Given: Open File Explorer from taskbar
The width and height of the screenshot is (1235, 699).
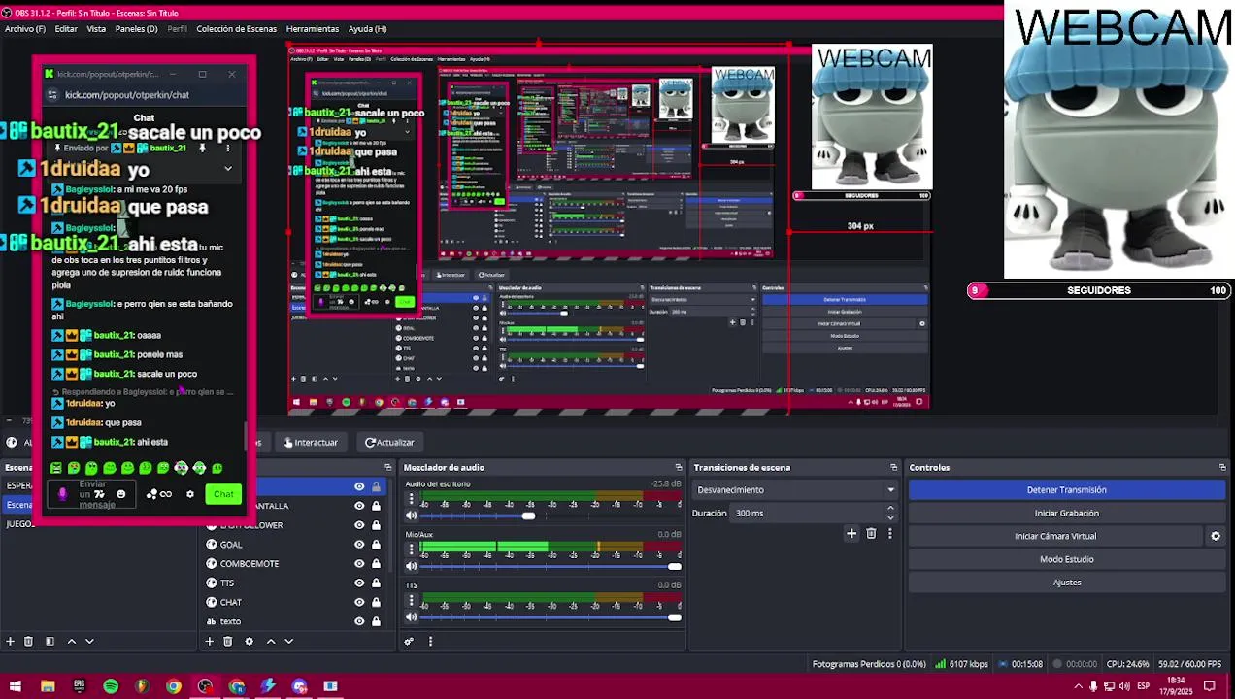Looking at the screenshot, I should point(48,686).
